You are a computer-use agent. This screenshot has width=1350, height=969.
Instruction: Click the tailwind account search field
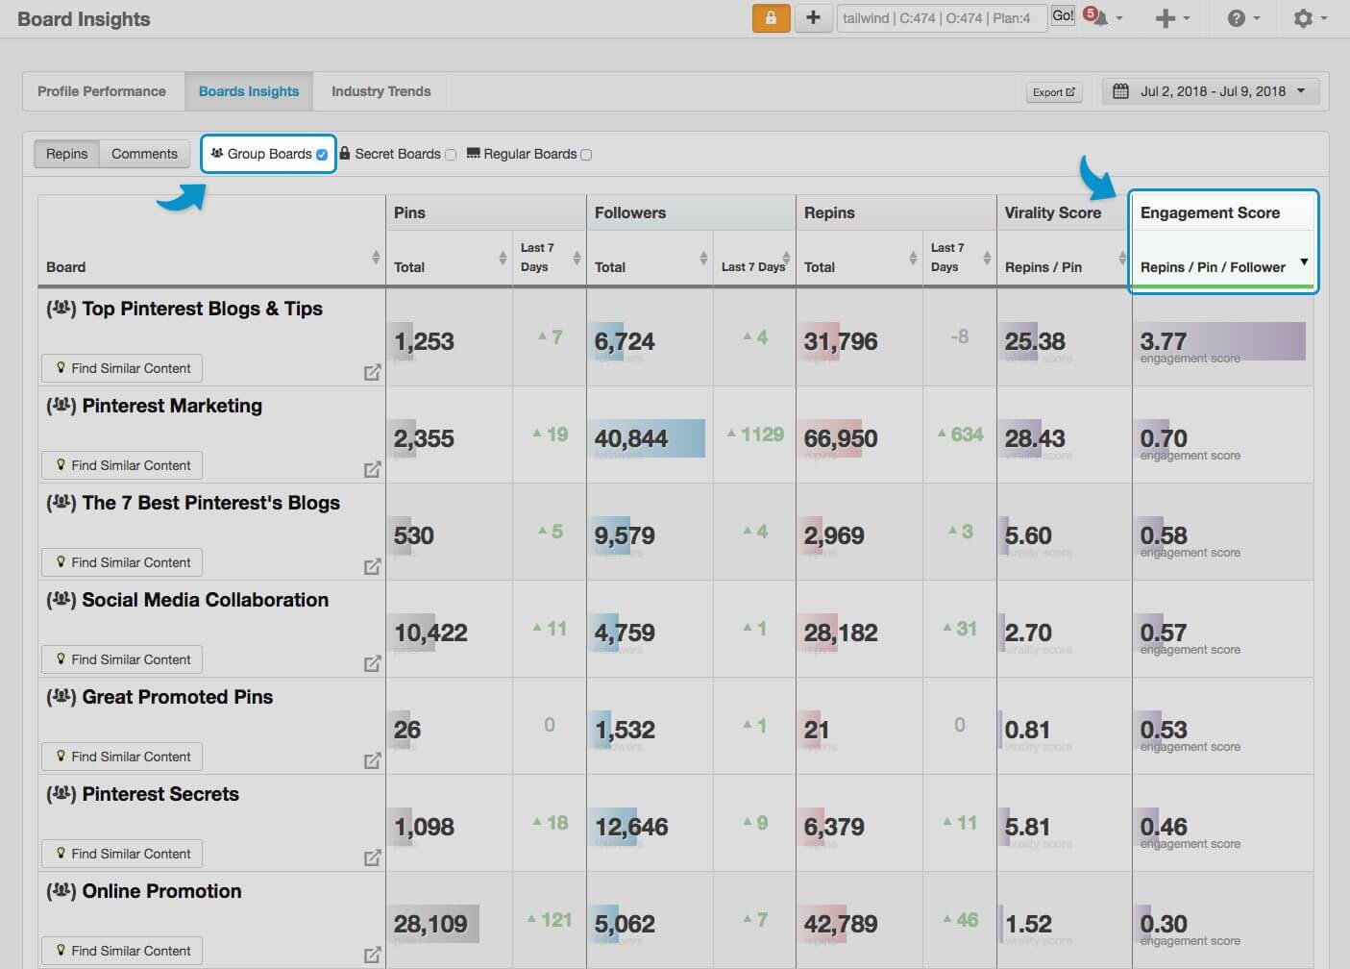pos(942,18)
